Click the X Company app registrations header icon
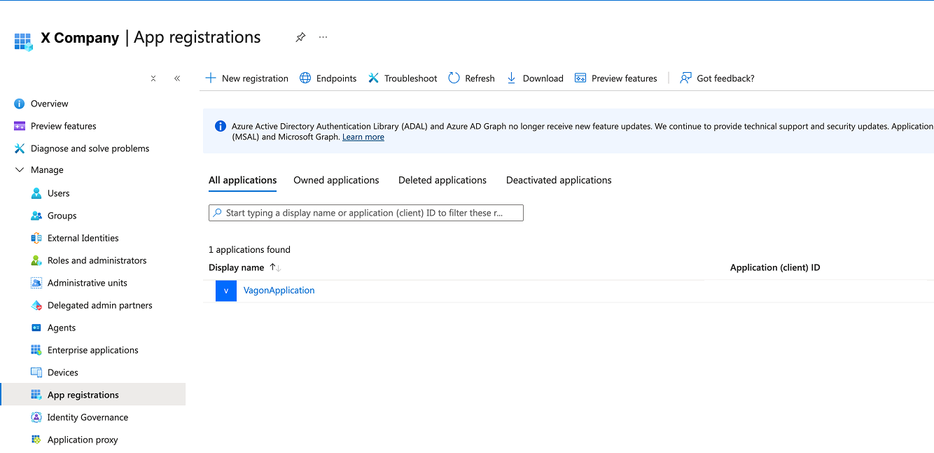The width and height of the screenshot is (934, 453). 23,41
